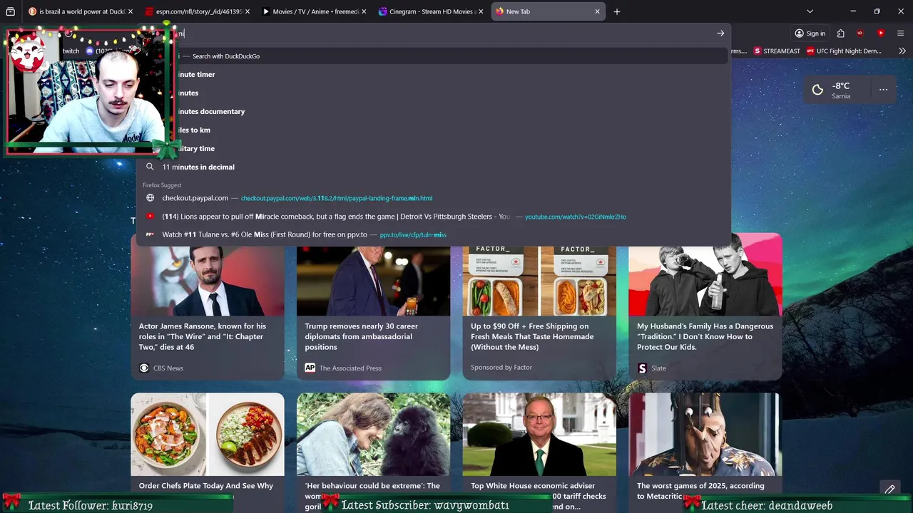The width and height of the screenshot is (913, 513).
Task: Select 'Search with DuckDuckGo' suggestion
Action: point(434,56)
